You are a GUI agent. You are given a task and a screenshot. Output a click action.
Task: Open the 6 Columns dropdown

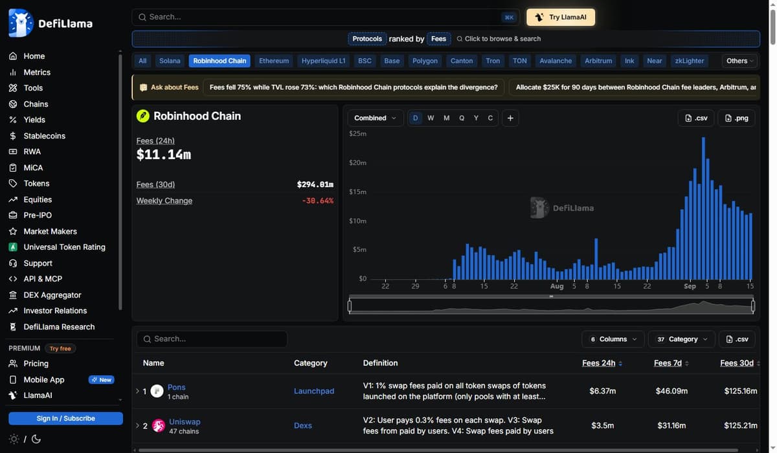(x=613, y=339)
